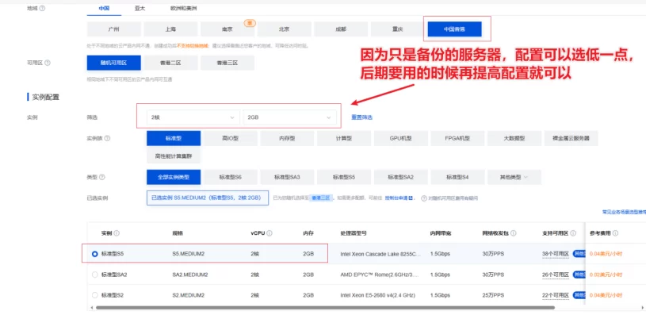
Task: Select the 标准型S5 instance radio button
Action: tap(95, 254)
